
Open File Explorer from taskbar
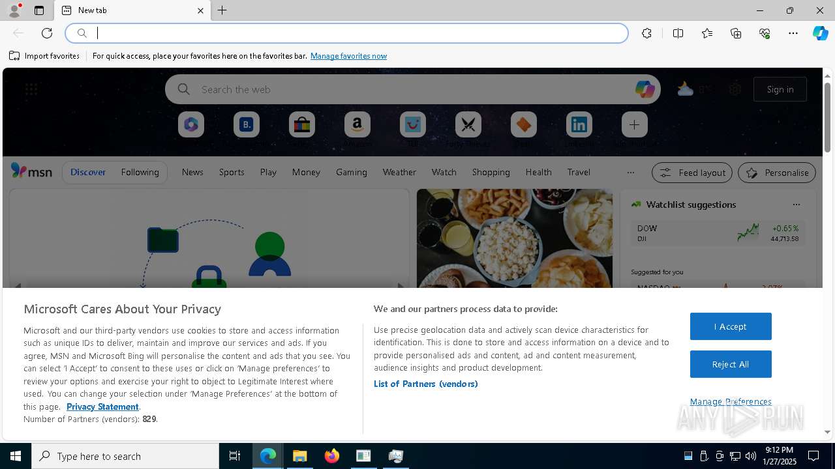coord(300,456)
